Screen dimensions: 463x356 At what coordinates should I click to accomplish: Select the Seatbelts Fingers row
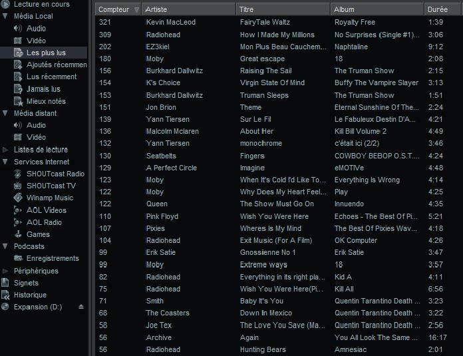[277, 156]
